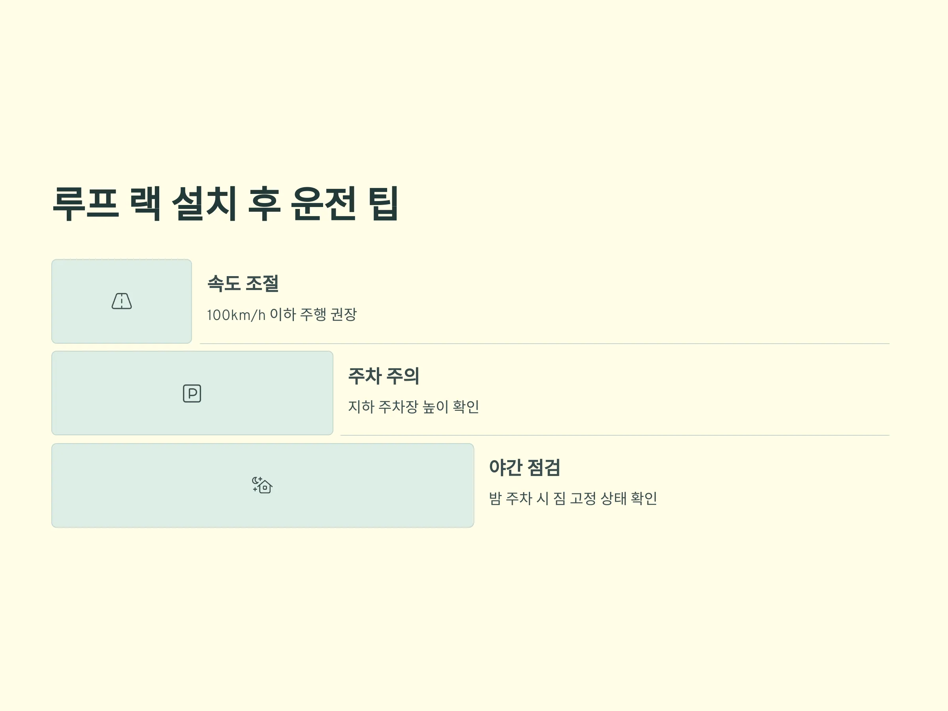
Task: Click the divider line under 주차 주의 row
Action: [x=615, y=435]
